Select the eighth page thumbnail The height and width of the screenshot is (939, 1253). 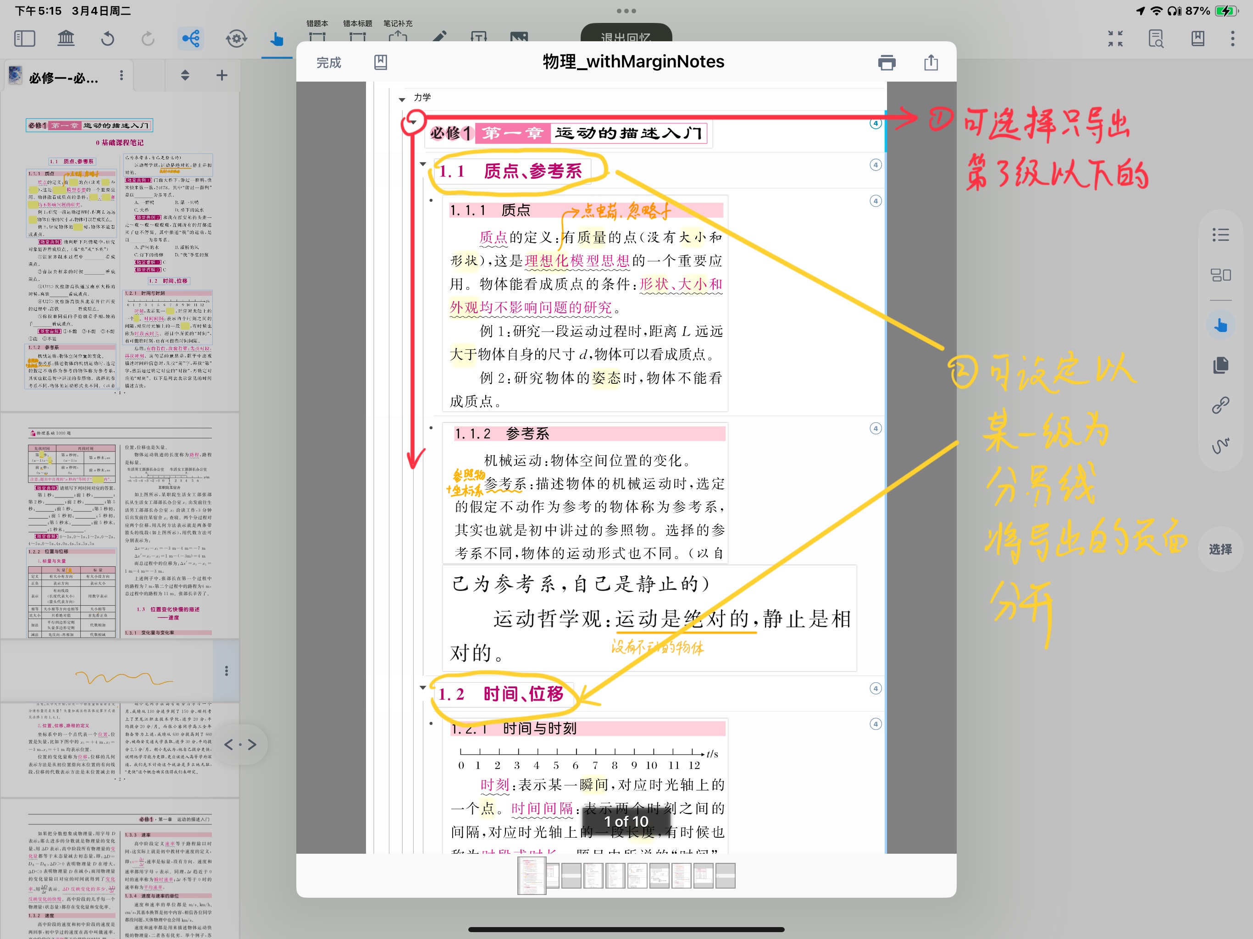coord(682,876)
